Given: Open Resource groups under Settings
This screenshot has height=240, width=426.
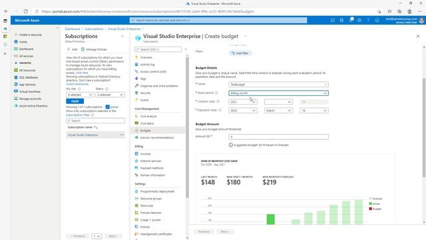Looking at the screenshot, I should coord(151,199).
